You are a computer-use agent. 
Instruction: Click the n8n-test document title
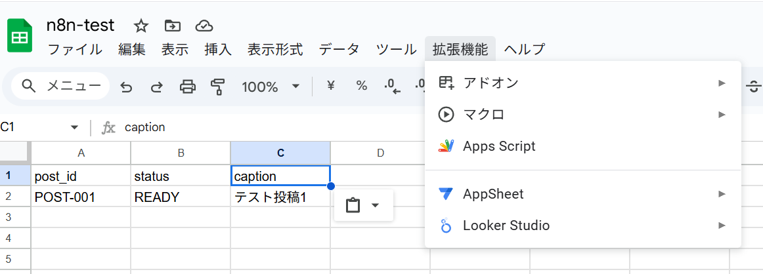click(80, 26)
